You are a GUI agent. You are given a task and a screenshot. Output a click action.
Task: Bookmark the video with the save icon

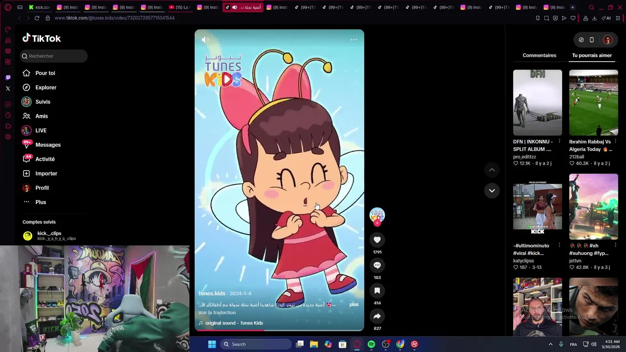(x=377, y=290)
